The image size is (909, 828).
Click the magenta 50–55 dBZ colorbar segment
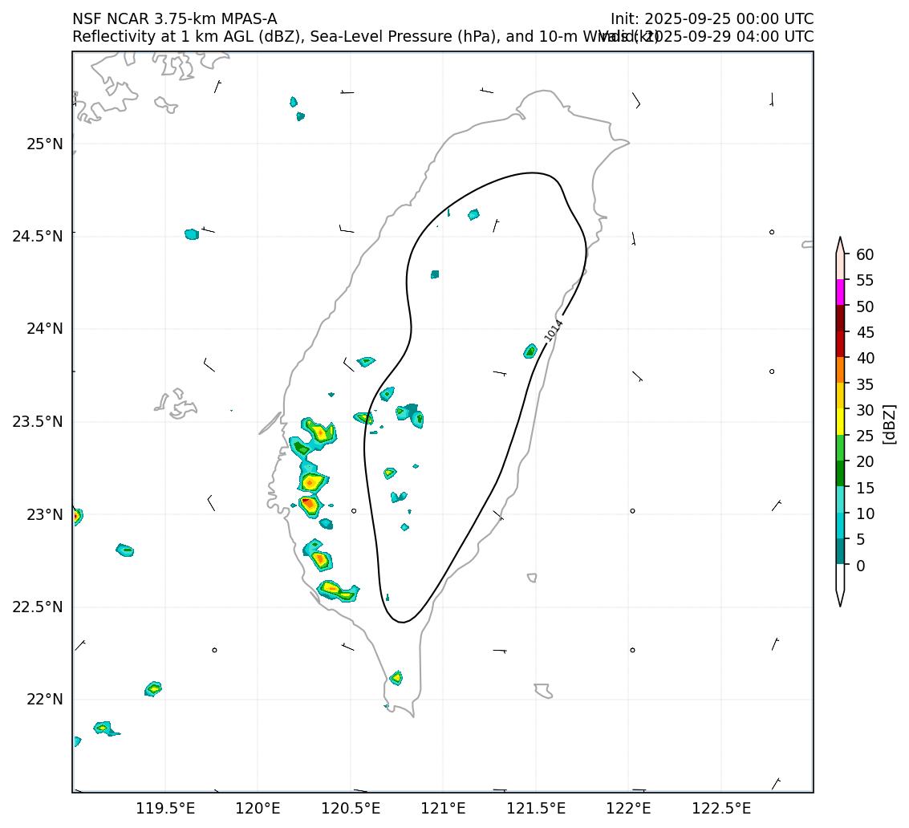[x=840, y=292]
